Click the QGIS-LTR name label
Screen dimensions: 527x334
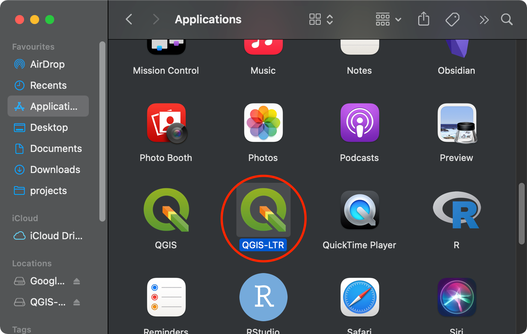tap(263, 245)
